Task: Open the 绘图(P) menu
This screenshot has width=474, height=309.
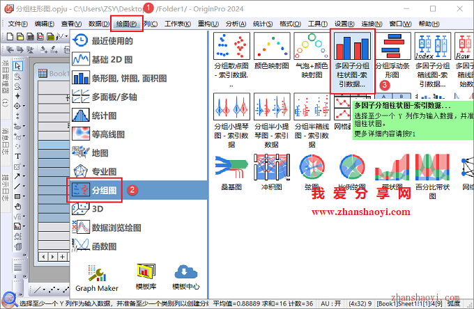Action: pyautogui.click(x=126, y=24)
